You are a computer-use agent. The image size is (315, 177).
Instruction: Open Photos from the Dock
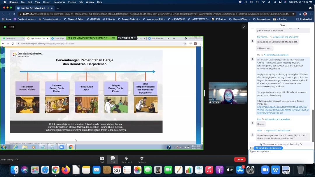point(137,170)
